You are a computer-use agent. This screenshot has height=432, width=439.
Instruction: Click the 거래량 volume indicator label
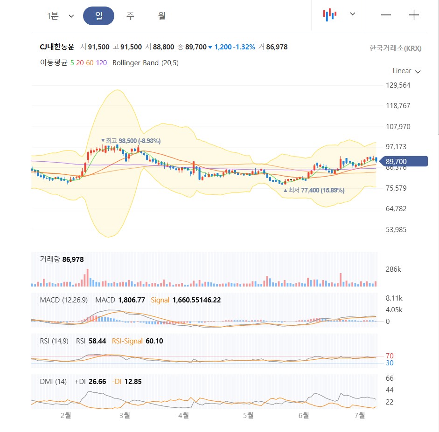point(50,259)
